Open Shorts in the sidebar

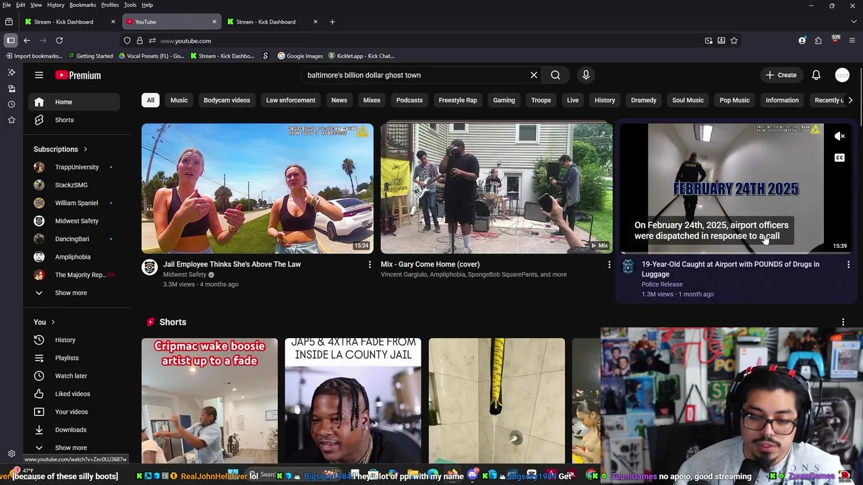coord(74,120)
